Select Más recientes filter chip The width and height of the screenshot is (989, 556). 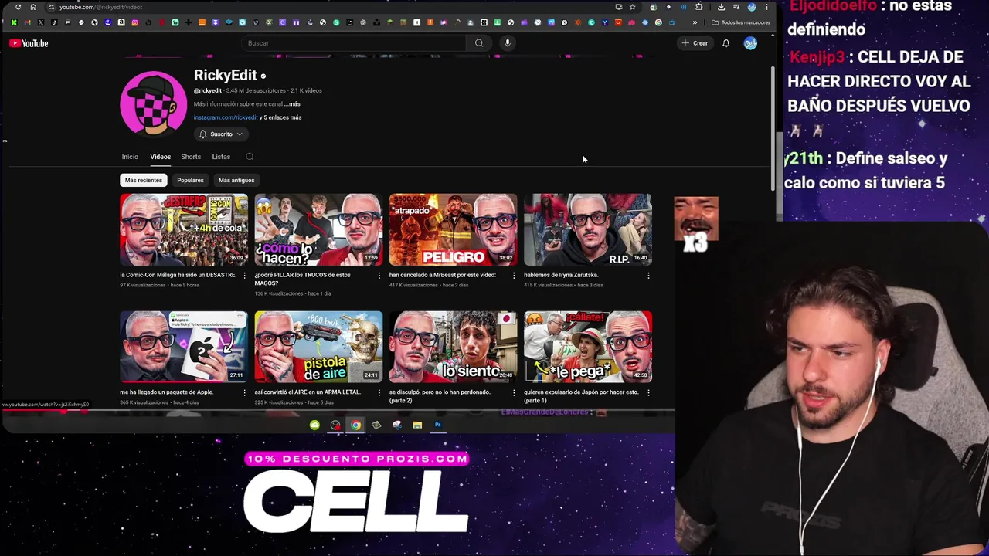tap(144, 180)
